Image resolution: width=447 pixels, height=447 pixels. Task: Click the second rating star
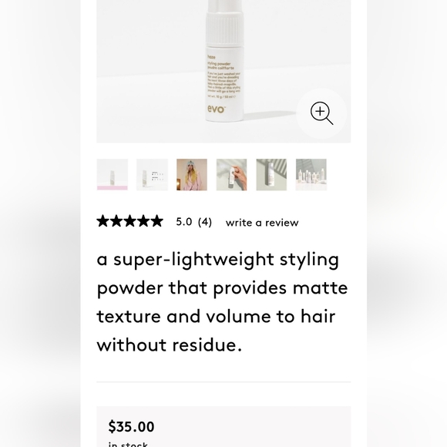pos(116,221)
